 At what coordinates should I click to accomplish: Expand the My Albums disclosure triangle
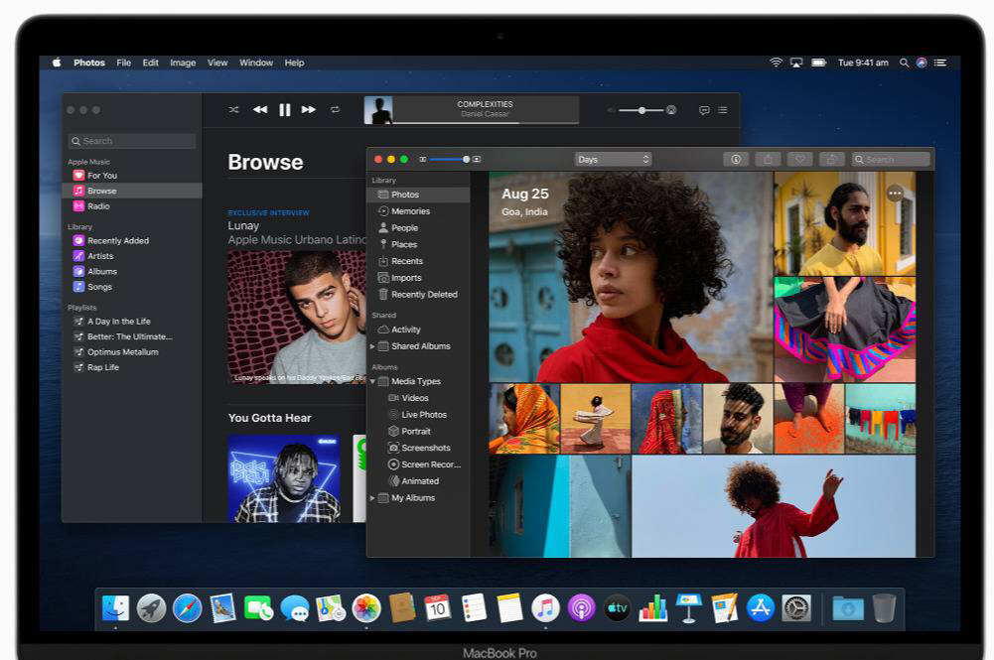click(372, 498)
